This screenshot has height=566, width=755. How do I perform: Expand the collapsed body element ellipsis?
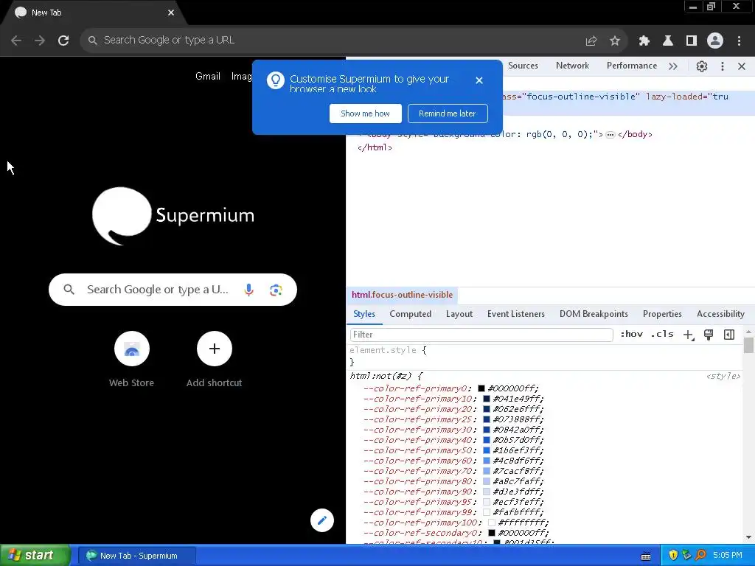610,135
